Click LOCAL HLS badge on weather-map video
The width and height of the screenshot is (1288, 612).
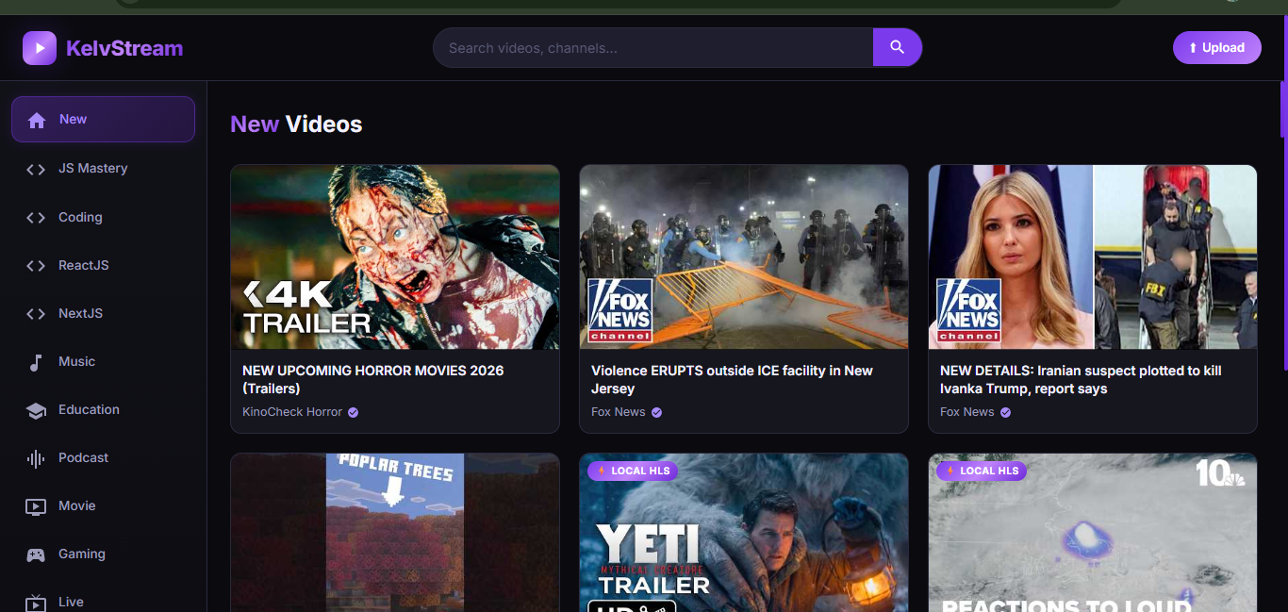pos(982,471)
